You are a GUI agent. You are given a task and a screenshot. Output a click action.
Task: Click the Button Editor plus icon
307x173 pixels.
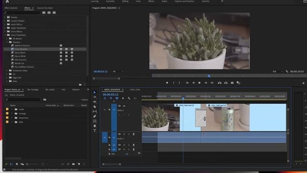pyautogui.click(x=303, y=83)
